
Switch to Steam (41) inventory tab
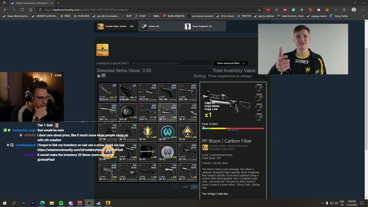tap(160, 26)
